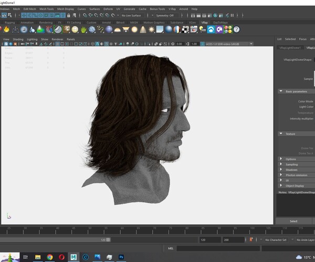Click the four colored spheres shelf icon
Screen dimensions: 315x262
pyautogui.click(x=228, y=30)
